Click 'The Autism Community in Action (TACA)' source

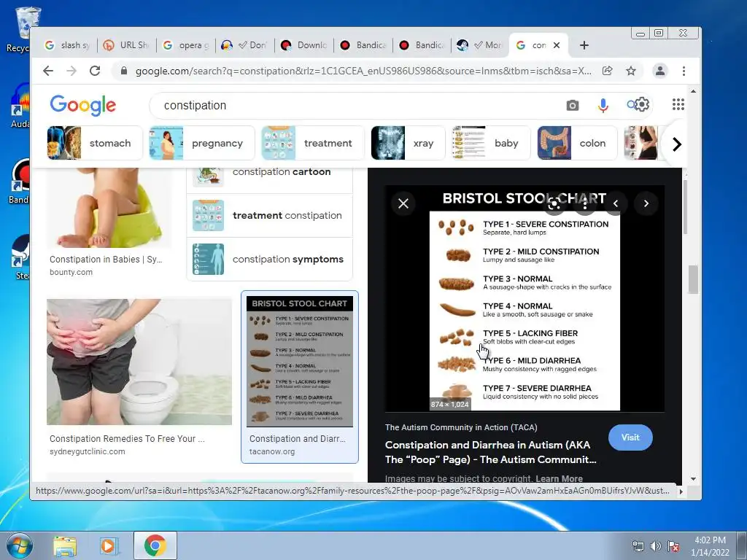pyautogui.click(x=461, y=427)
